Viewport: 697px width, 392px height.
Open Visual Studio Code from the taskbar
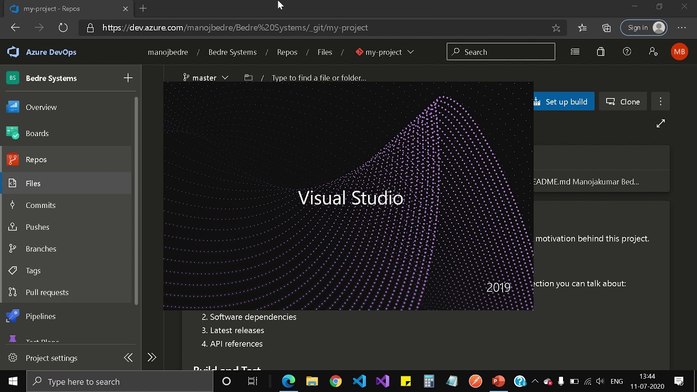click(x=359, y=382)
